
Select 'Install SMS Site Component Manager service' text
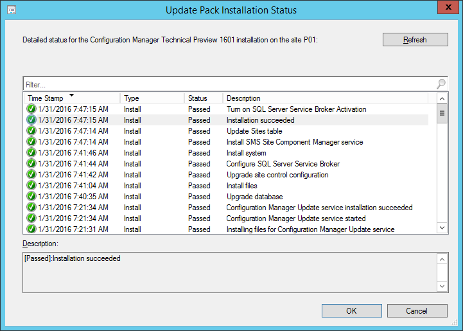point(295,142)
